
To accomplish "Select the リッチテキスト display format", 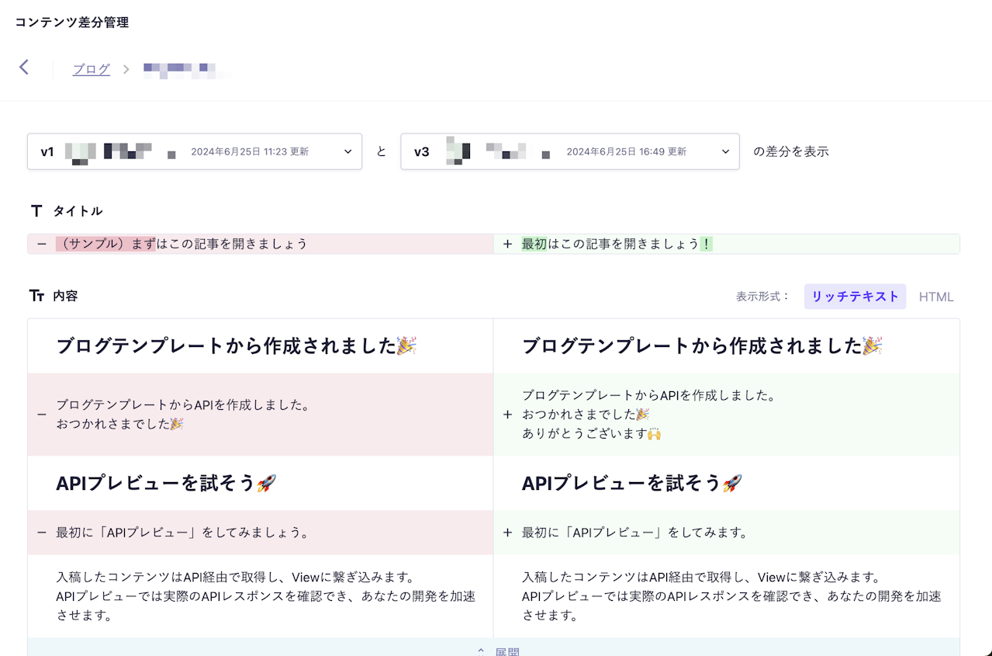I will (855, 296).
